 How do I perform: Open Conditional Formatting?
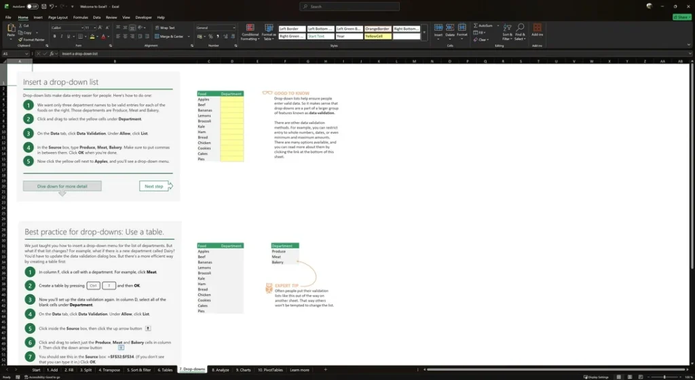coord(250,32)
